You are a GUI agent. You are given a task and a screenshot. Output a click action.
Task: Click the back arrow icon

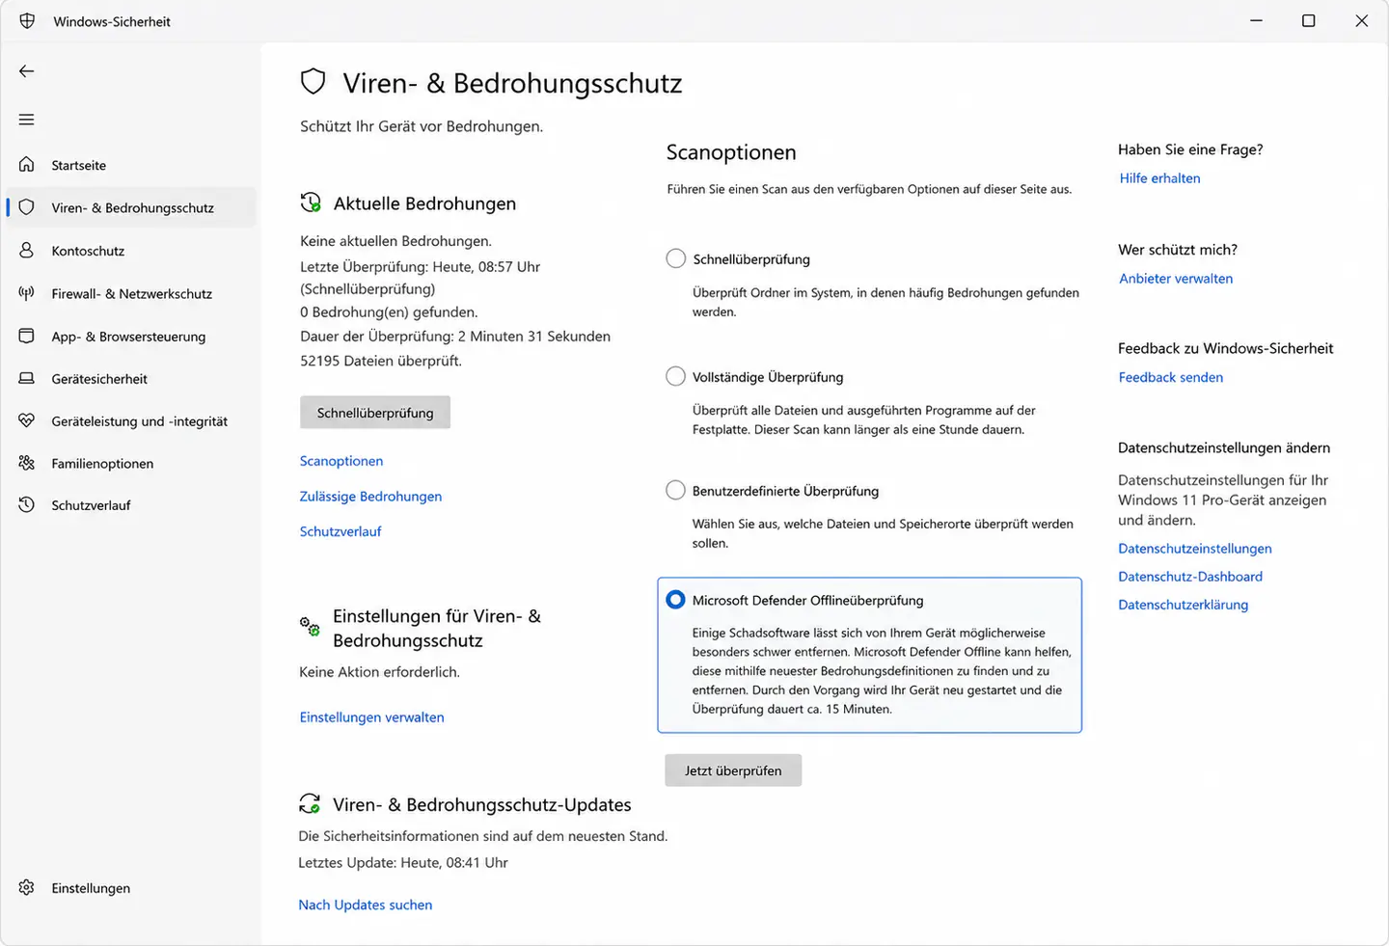(27, 71)
